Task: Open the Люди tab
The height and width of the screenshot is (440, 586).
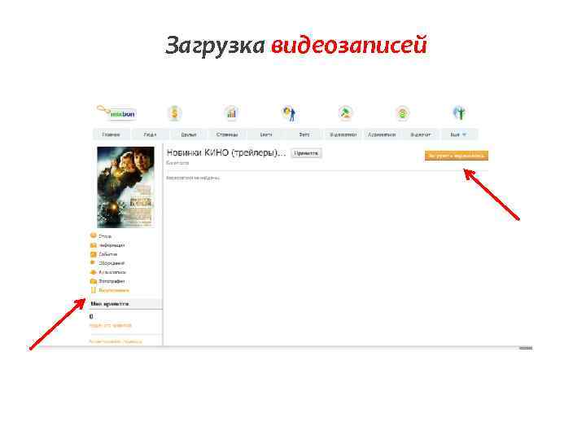Action: pos(151,134)
